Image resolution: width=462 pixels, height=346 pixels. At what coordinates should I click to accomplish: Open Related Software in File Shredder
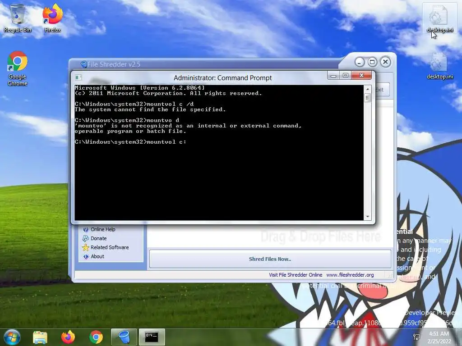[110, 247]
